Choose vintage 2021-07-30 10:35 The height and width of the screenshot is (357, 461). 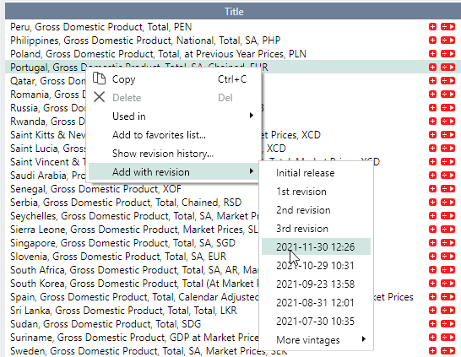tap(315, 322)
